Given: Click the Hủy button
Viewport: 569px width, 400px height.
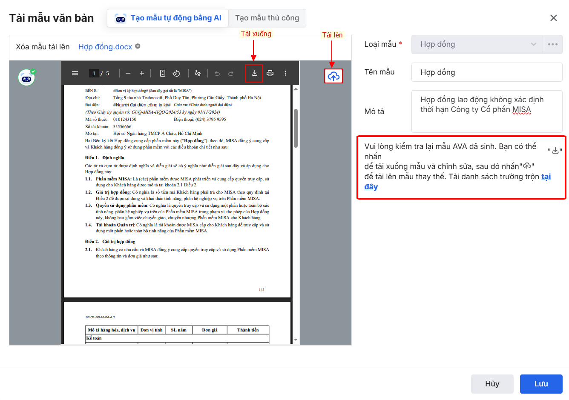Looking at the screenshot, I should point(492,384).
